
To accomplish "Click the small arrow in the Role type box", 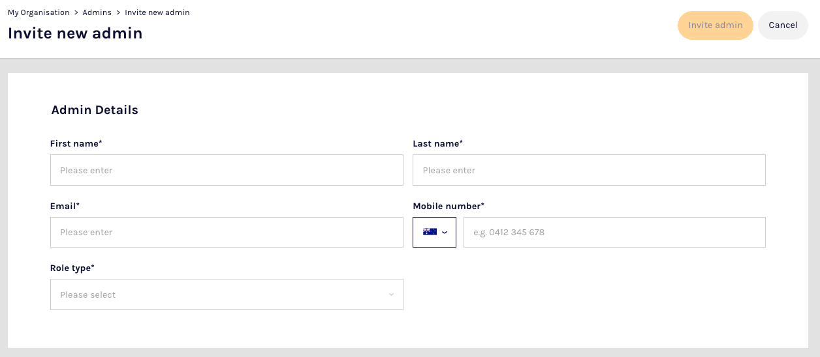I will (x=391, y=294).
